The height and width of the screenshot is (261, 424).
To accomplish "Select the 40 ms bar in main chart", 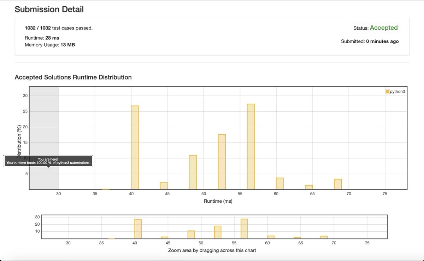I will pos(135,147).
